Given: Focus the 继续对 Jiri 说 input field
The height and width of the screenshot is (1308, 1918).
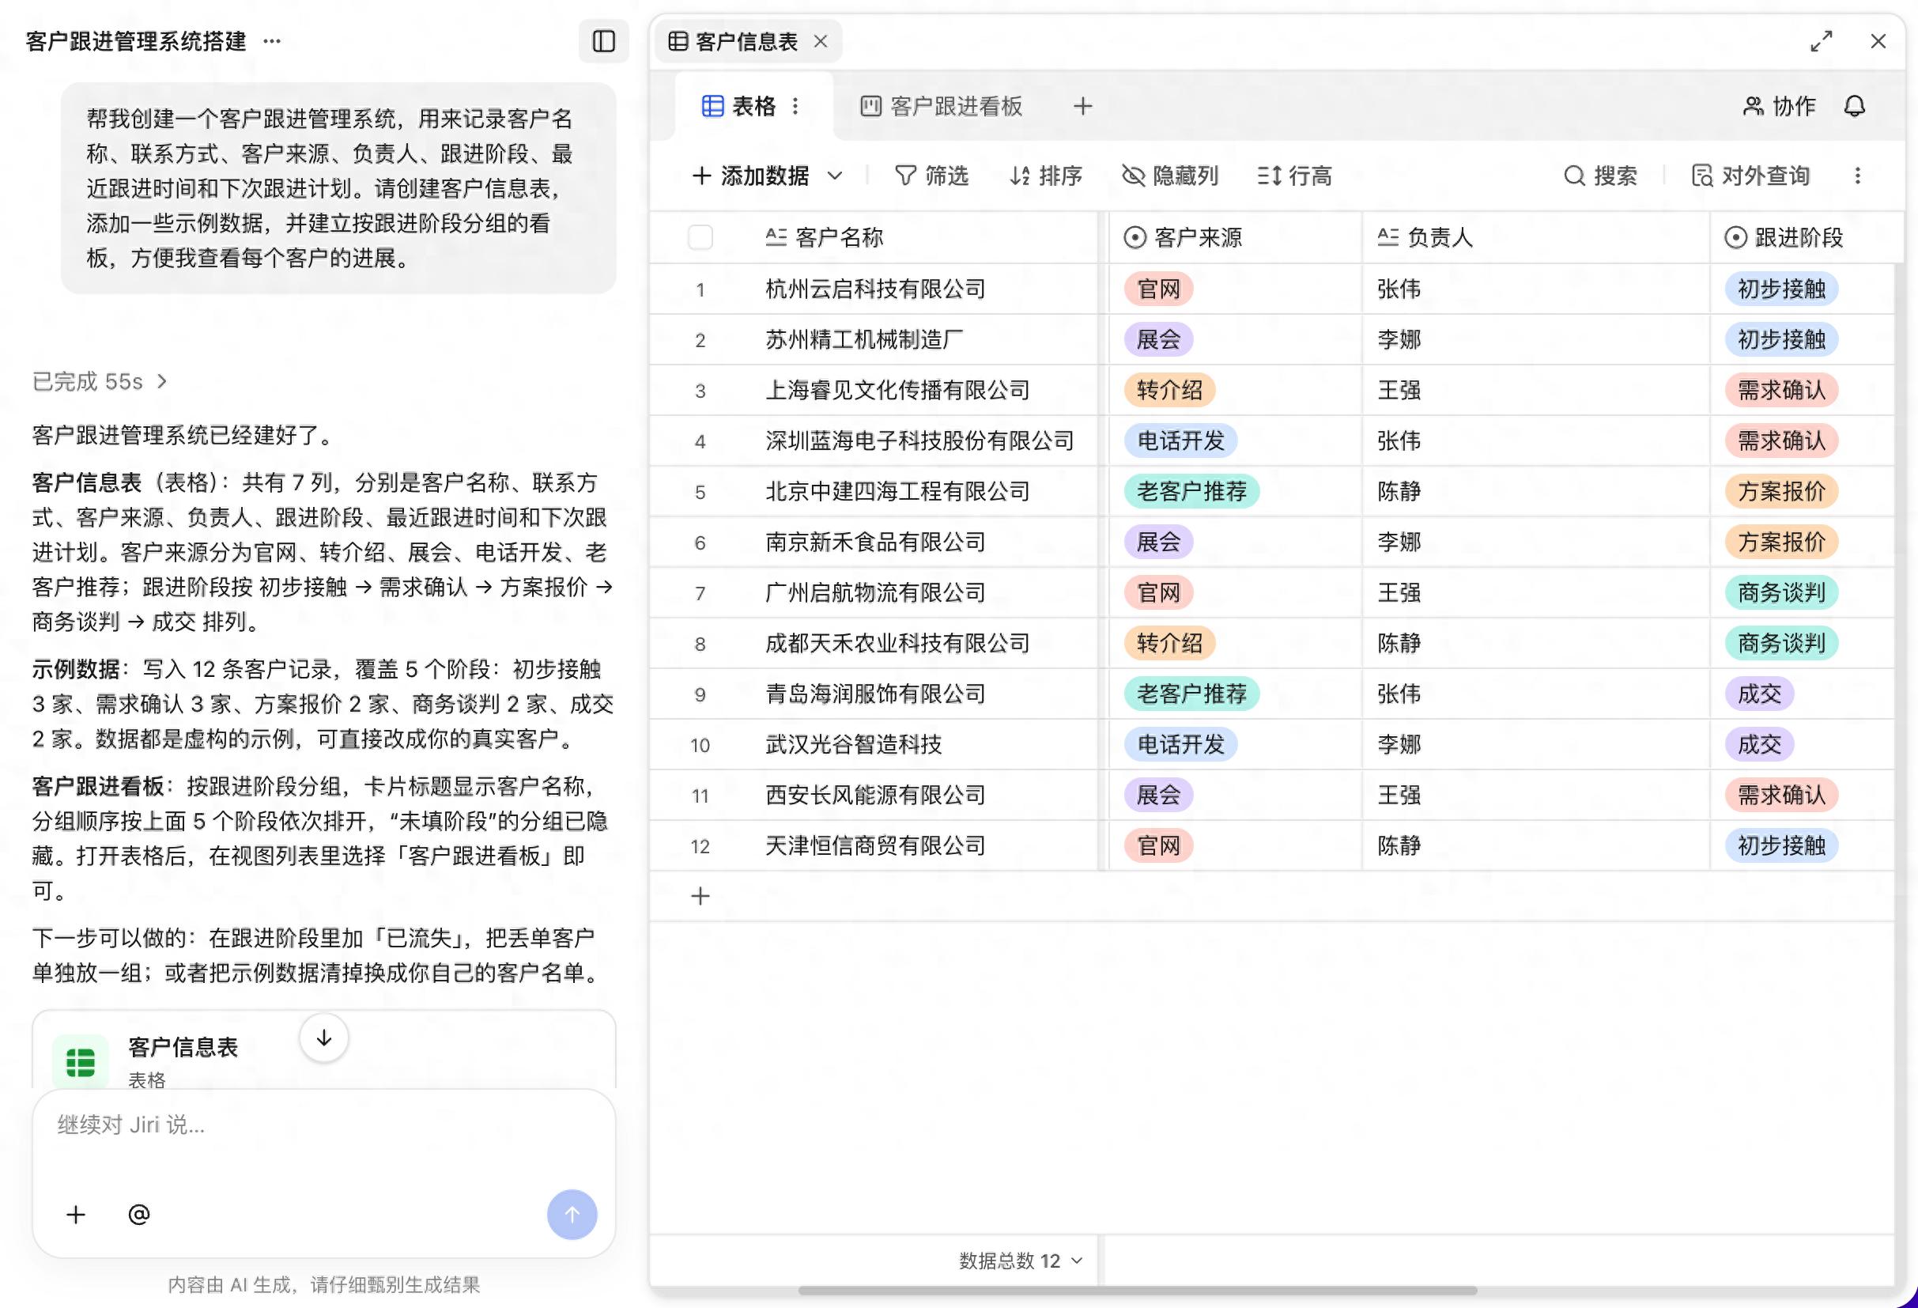Looking at the screenshot, I should tap(324, 1125).
